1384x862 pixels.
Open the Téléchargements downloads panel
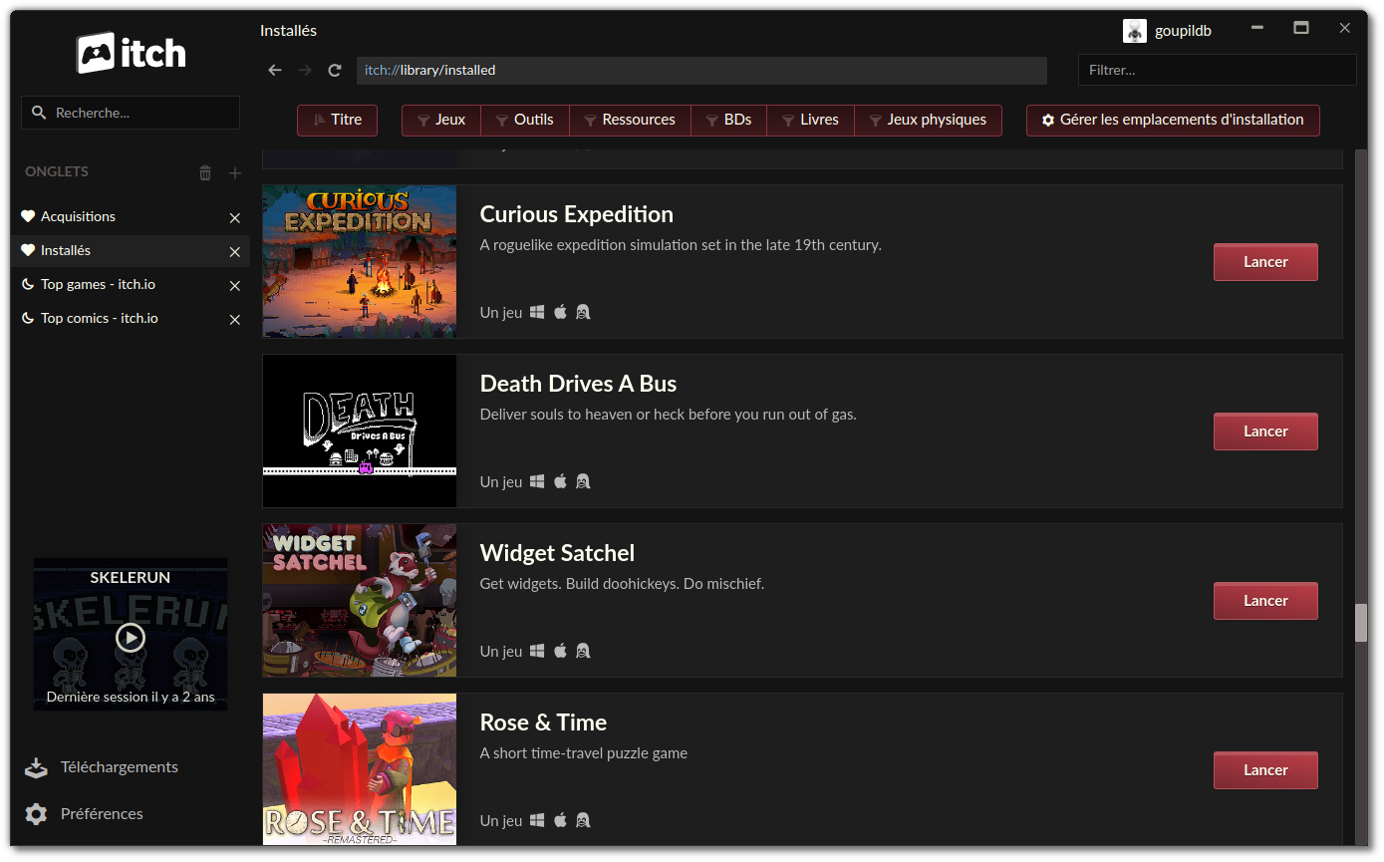[120, 767]
